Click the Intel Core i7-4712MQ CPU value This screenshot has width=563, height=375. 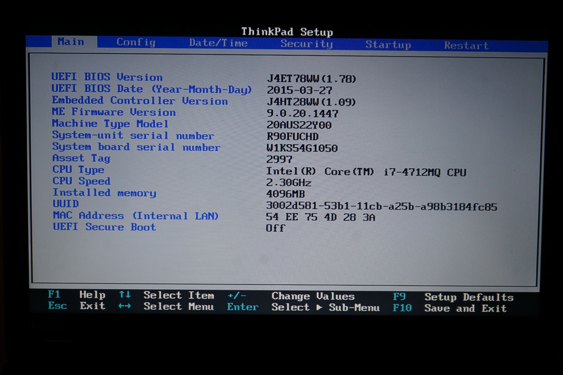coord(366,172)
